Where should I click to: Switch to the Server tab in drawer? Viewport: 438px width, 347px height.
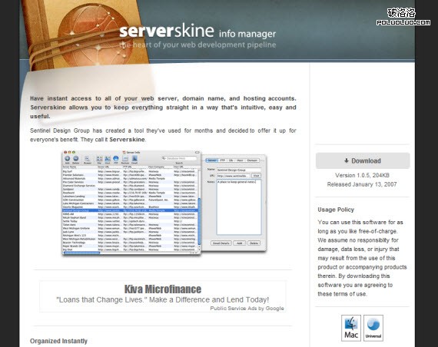(x=212, y=160)
